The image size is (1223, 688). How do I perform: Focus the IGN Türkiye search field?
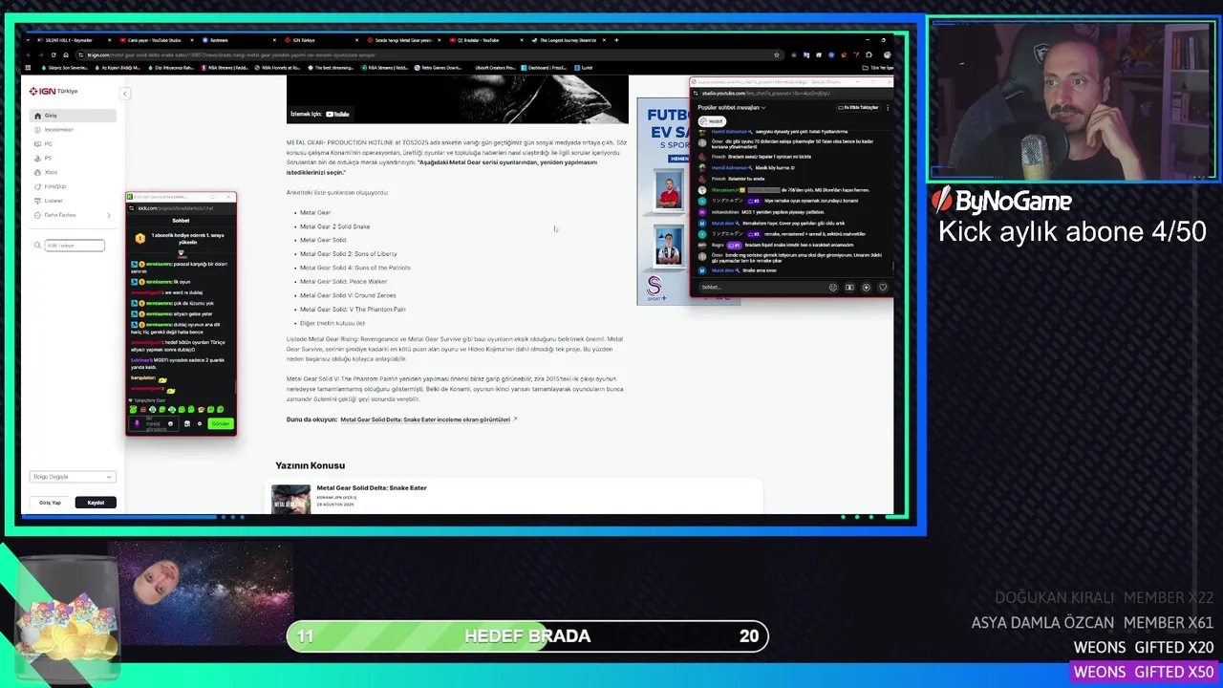point(75,246)
